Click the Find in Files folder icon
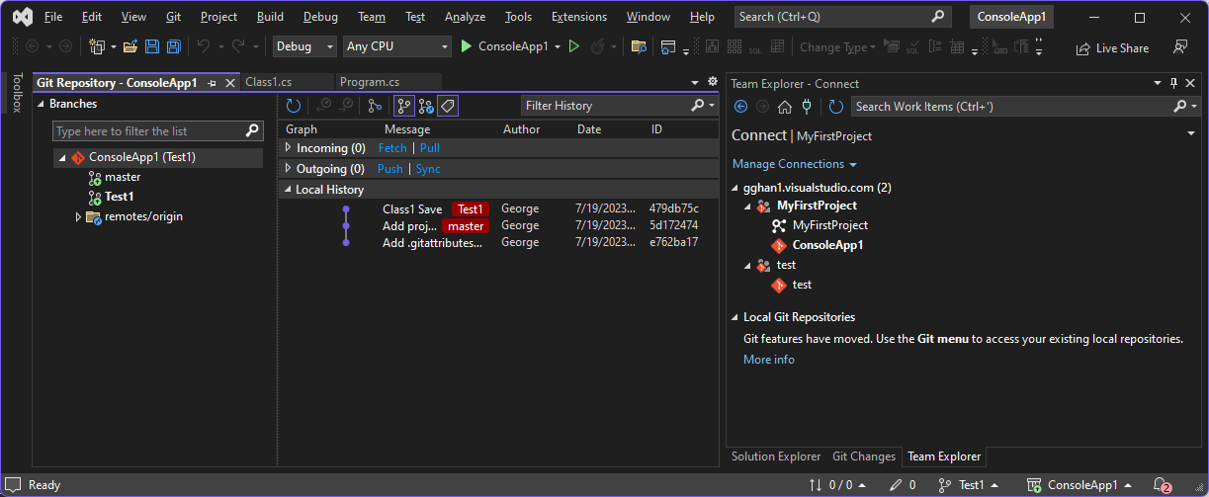The image size is (1209, 497). [x=639, y=46]
